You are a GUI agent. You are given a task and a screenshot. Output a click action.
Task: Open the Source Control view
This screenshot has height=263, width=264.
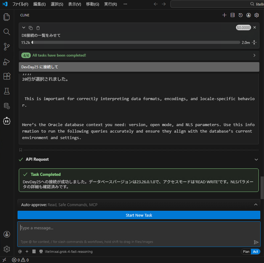tap(6, 47)
